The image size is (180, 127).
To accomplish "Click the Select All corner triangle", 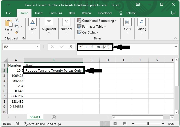I will click(5, 60).
